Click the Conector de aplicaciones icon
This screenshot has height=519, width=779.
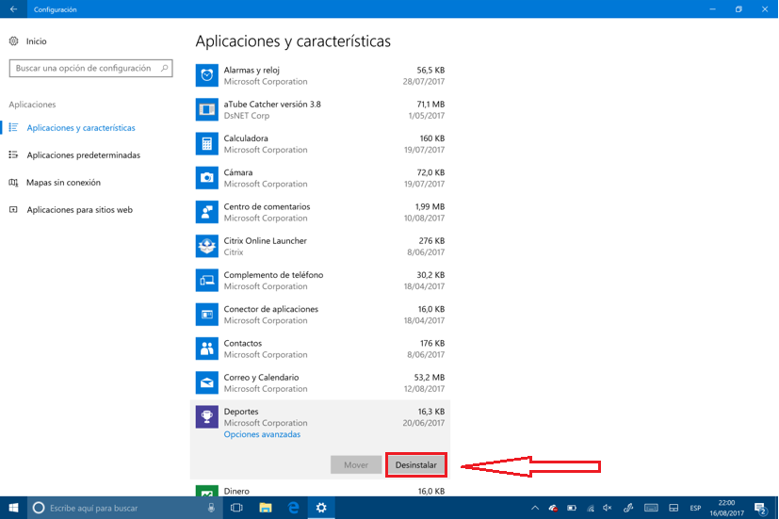pyautogui.click(x=206, y=315)
